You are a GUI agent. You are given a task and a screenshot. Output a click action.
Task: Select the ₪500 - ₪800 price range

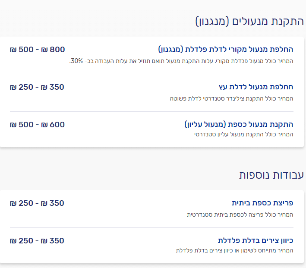tap(37, 50)
